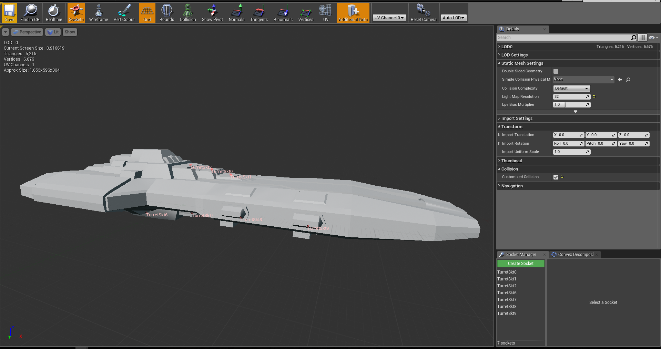Toggle Sockets display in viewport
661x349 pixels.
coord(76,13)
